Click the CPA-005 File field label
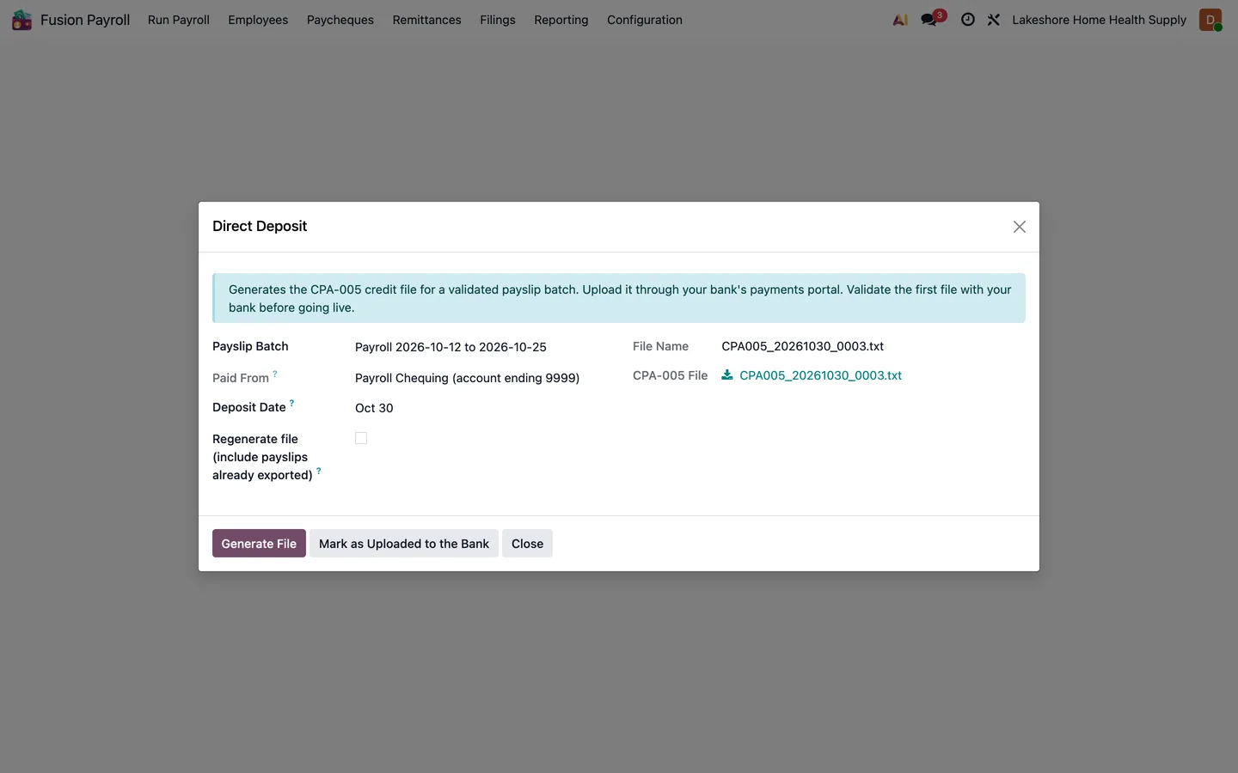 (670, 375)
